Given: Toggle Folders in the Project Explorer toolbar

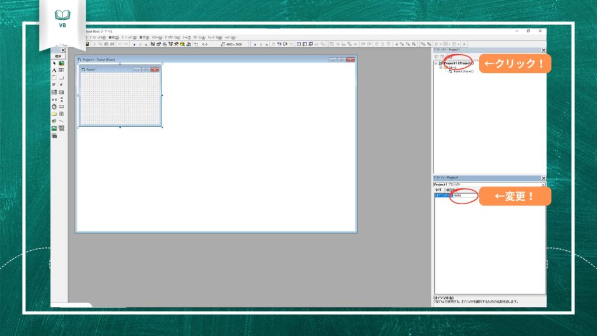Looking at the screenshot, I should (x=449, y=57).
